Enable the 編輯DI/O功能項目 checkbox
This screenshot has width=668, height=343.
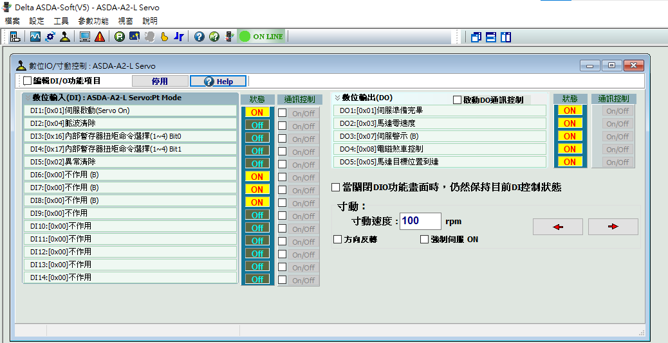click(27, 81)
